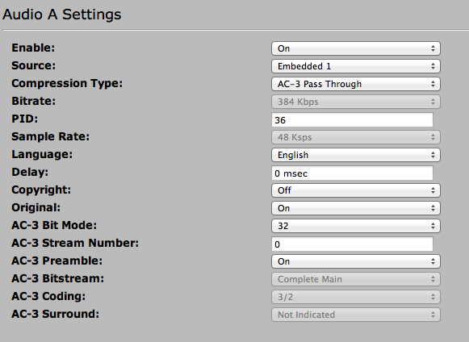Click the AC-3 Coding: label
Image resolution: width=469 pixels, height=342 pixels.
pyautogui.click(x=48, y=296)
